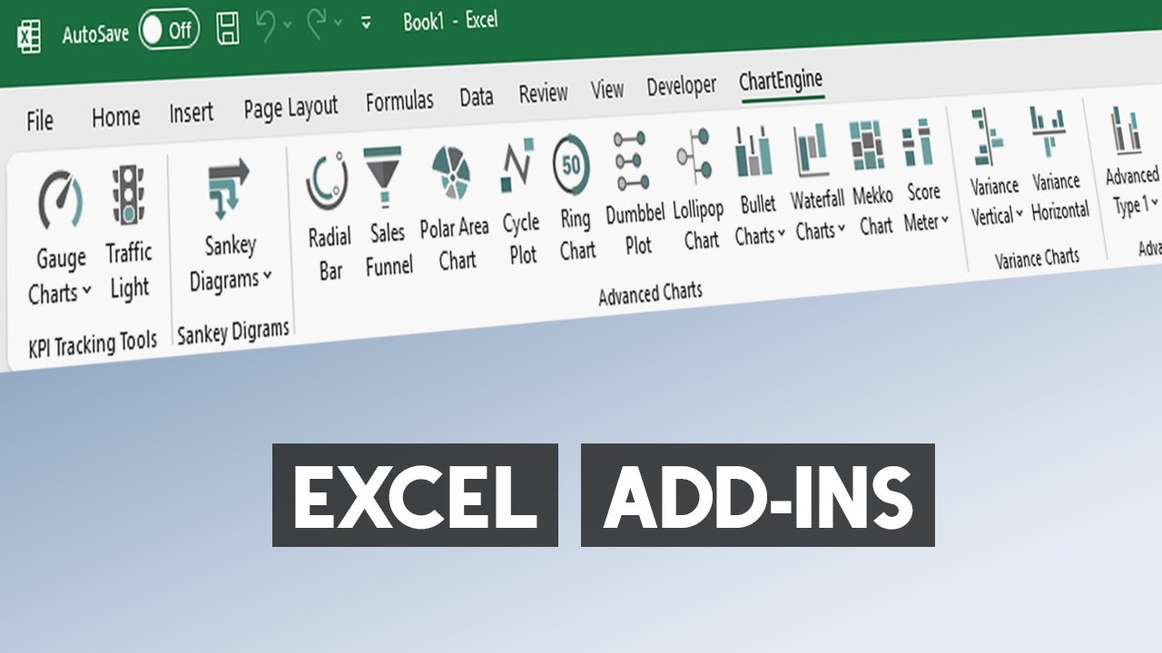Toggle the AutoSave switch
The image size is (1162, 653).
[170, 30]
